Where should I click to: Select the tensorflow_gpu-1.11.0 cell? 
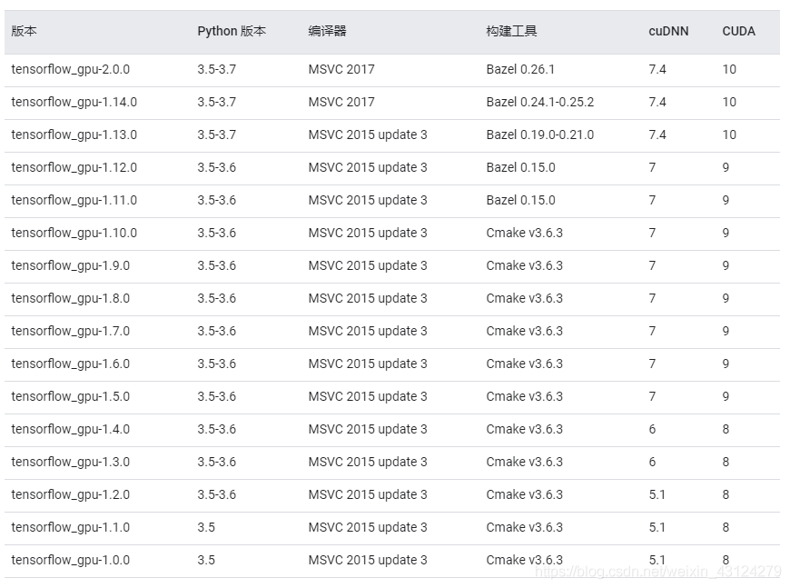tap(74, 201)
